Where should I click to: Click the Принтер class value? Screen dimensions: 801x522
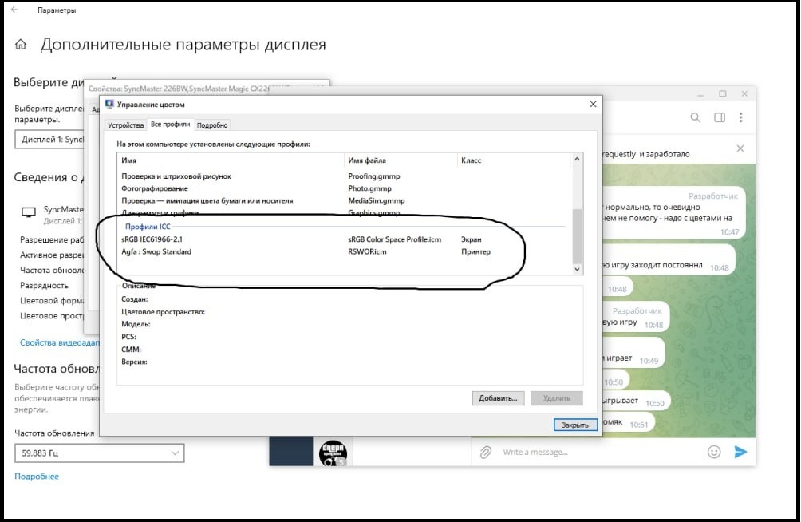tap(475, 251)
